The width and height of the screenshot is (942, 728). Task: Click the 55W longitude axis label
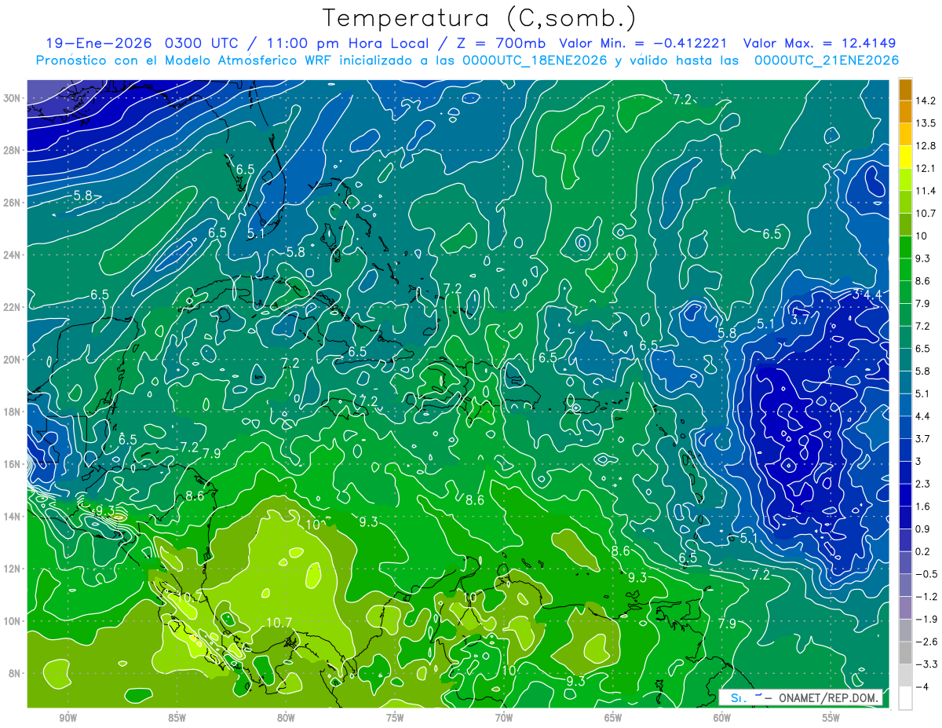831,718
